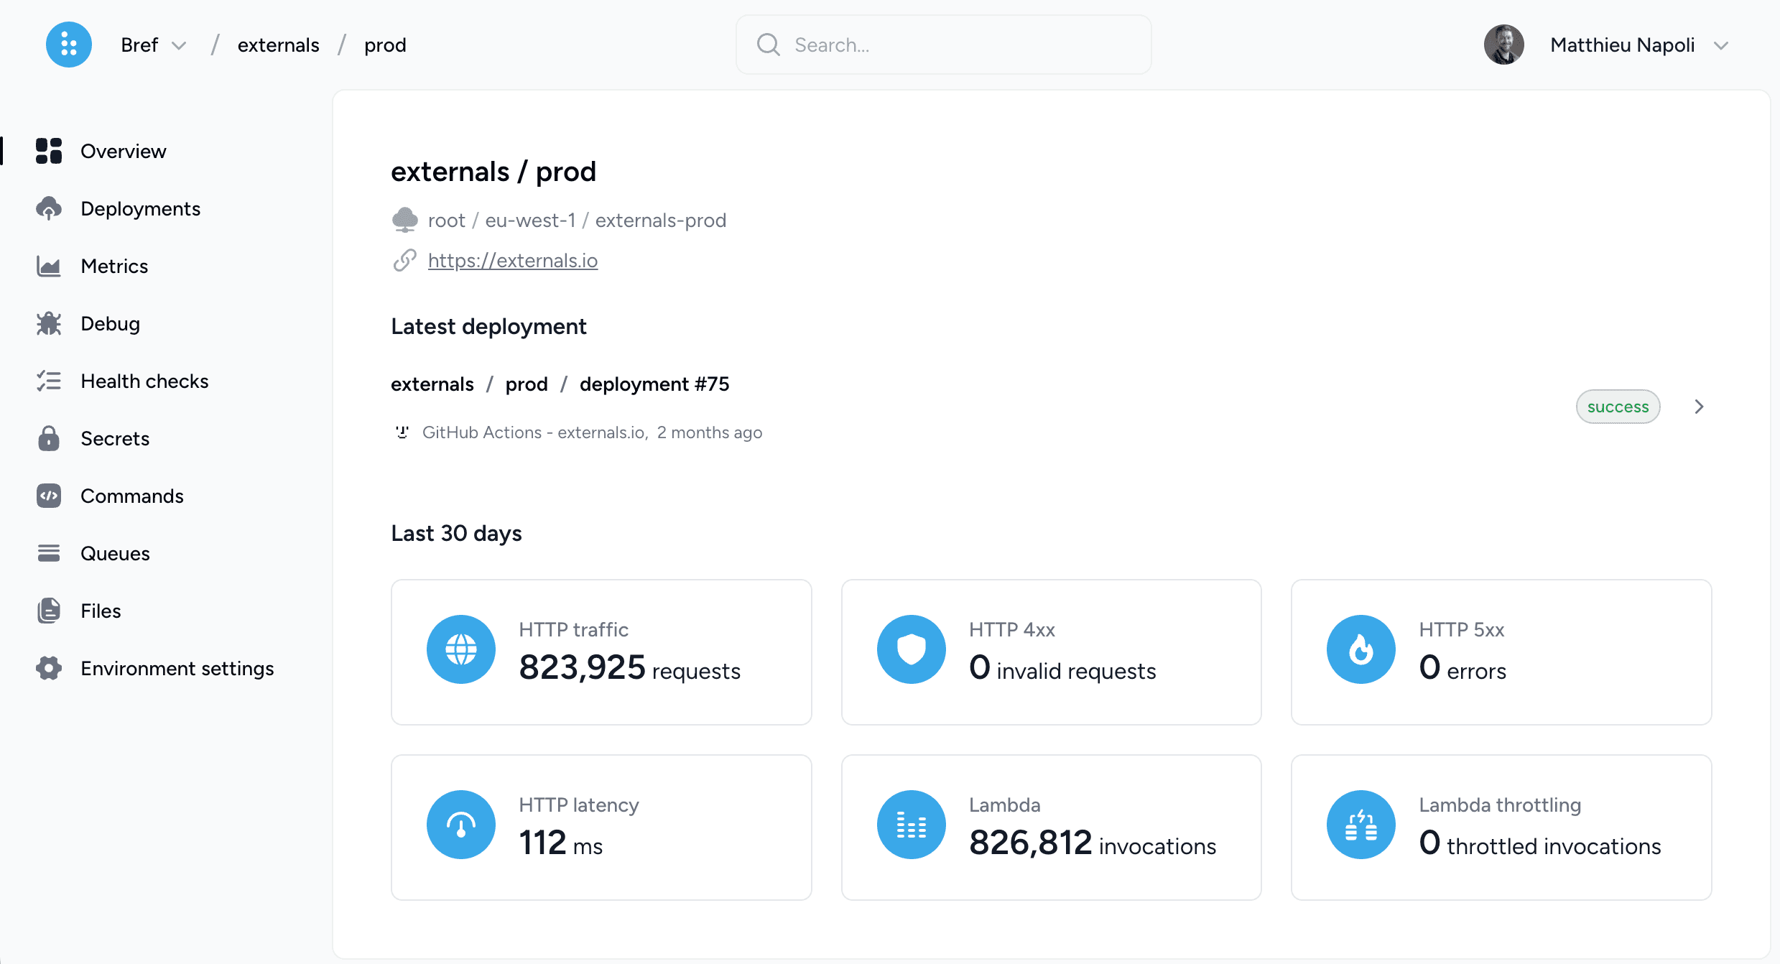Viewport: 1780px width, 964px height.
Task: Click the prod breadcrumb in header
Action: pyautogui.click(x=385, y=45)
